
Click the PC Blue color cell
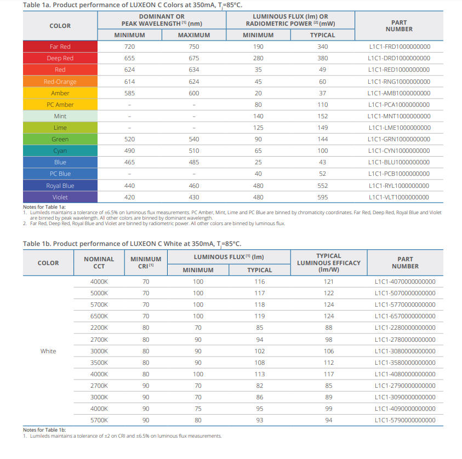tap(60, 174)
